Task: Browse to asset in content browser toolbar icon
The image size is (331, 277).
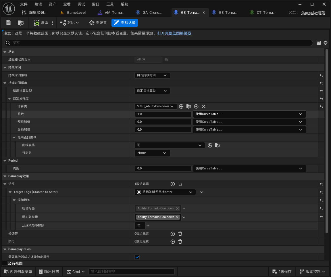Action: 21,23
